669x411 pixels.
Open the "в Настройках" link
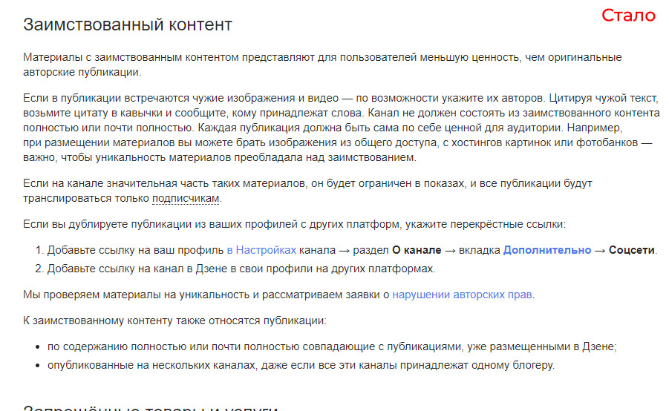(261, 250)
